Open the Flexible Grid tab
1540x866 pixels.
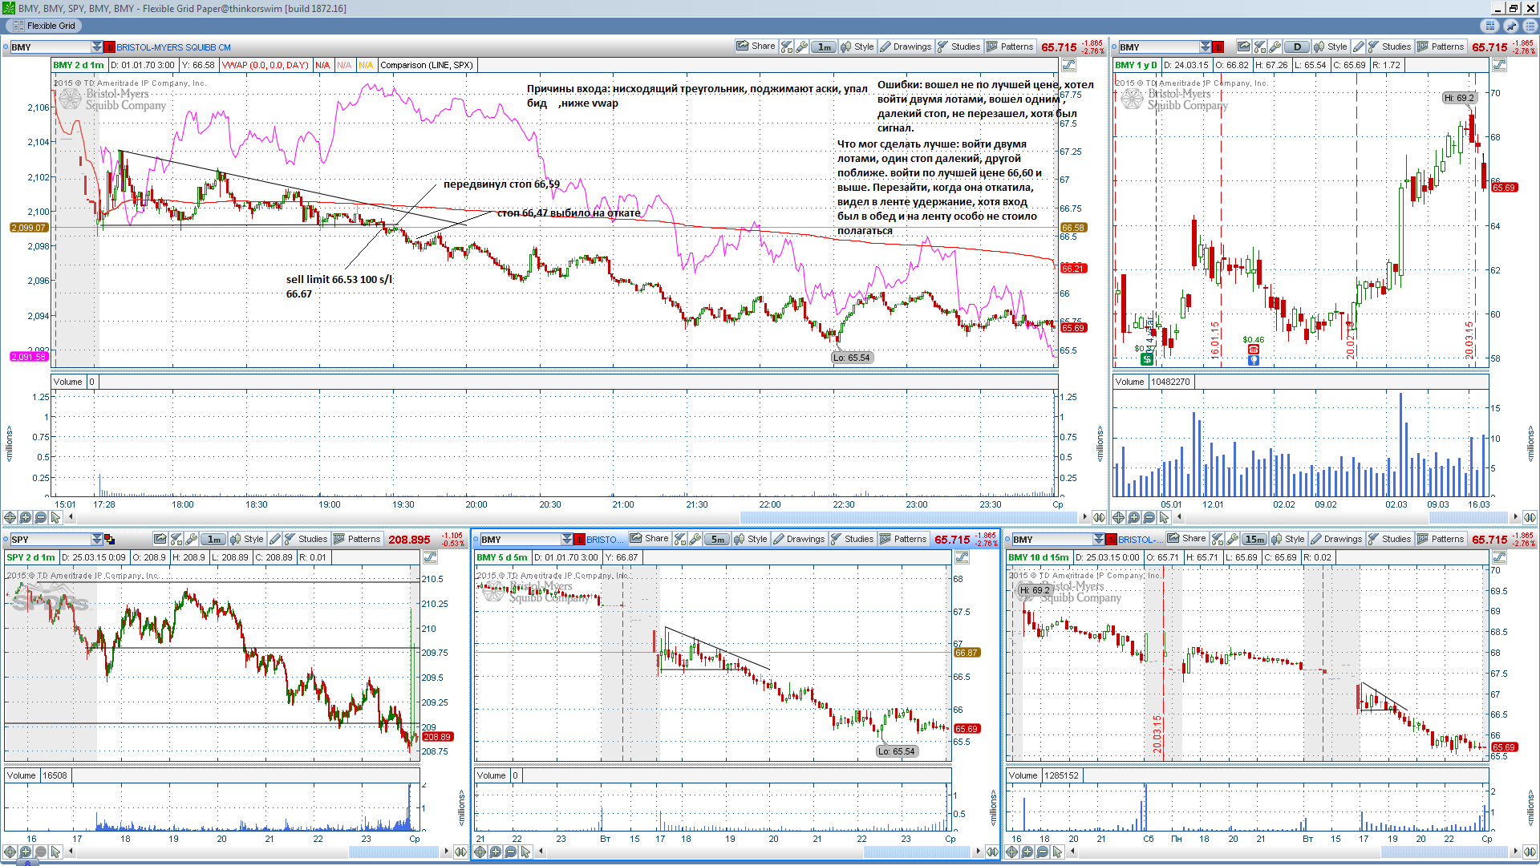click(x=45, y=26)
